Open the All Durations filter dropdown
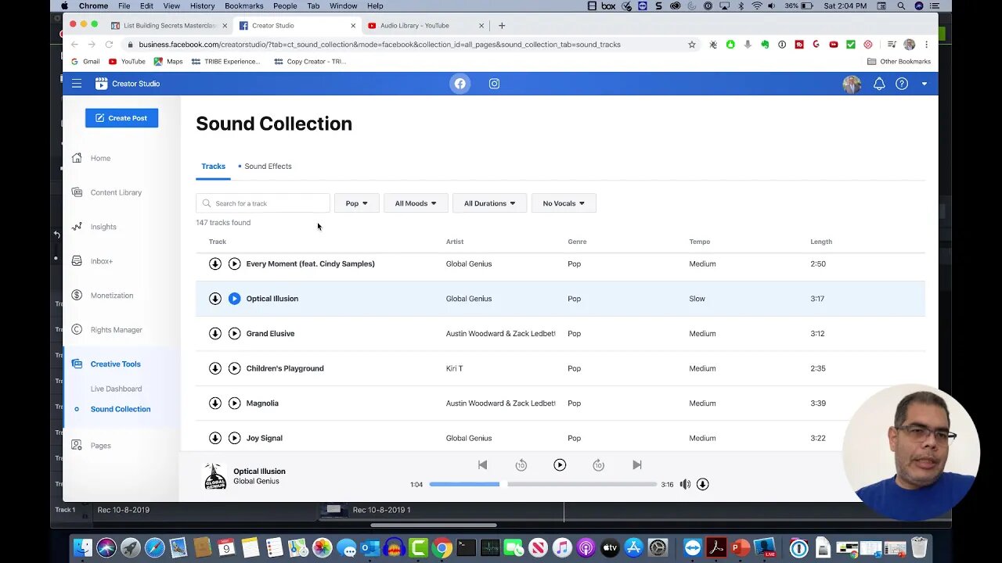The image size is (1002, 563). 489,203
